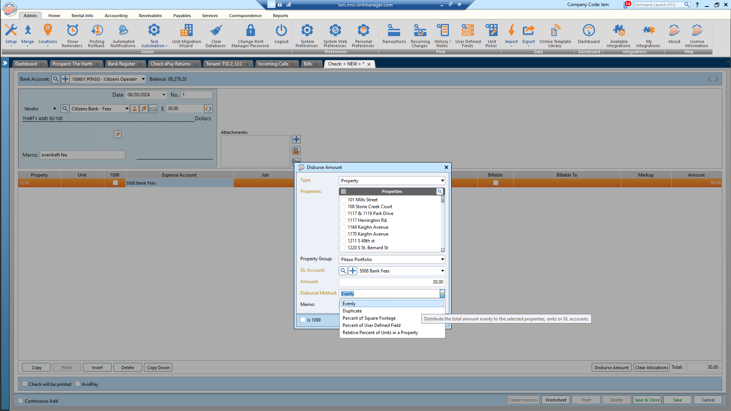The height and width of the screenshot is (411, 731).
Task: Expand the Vendor type dropdown
Action: (54, 109)
